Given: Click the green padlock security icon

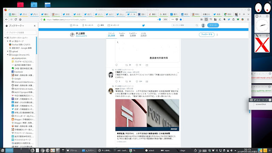Looking at the screenshot, I should pyautogui.click(x=44, y=20).
